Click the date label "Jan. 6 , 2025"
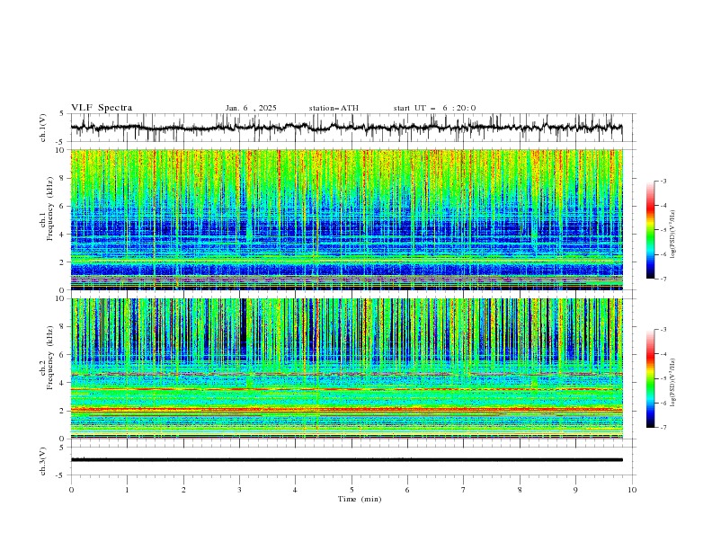712x550 pixels. click(x=251, y=108)
